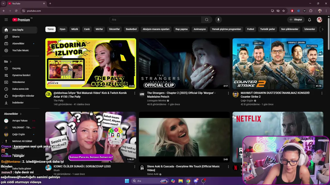Image resolution: width=330 pixels, height=185 pixels.
Task: Open the tab search dropdown arrow
Action: tap(3, 4)
